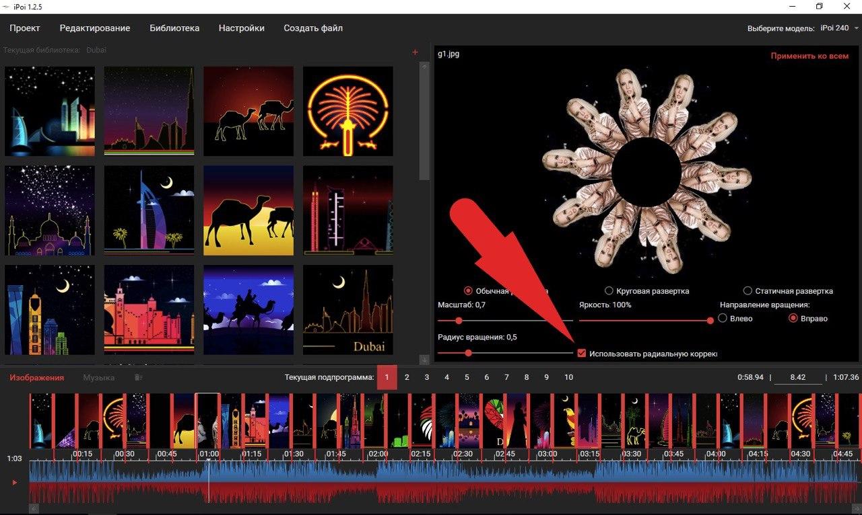Click the library scrollbar up arrow
The height and width of the screenshot is (515, 862).
pyautogui.click(x=424, y=67)
